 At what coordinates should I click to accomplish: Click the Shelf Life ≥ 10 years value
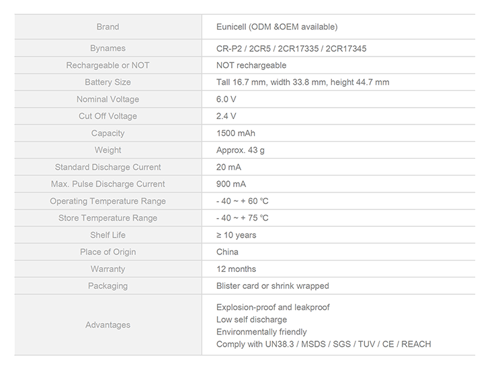point(237,235)
